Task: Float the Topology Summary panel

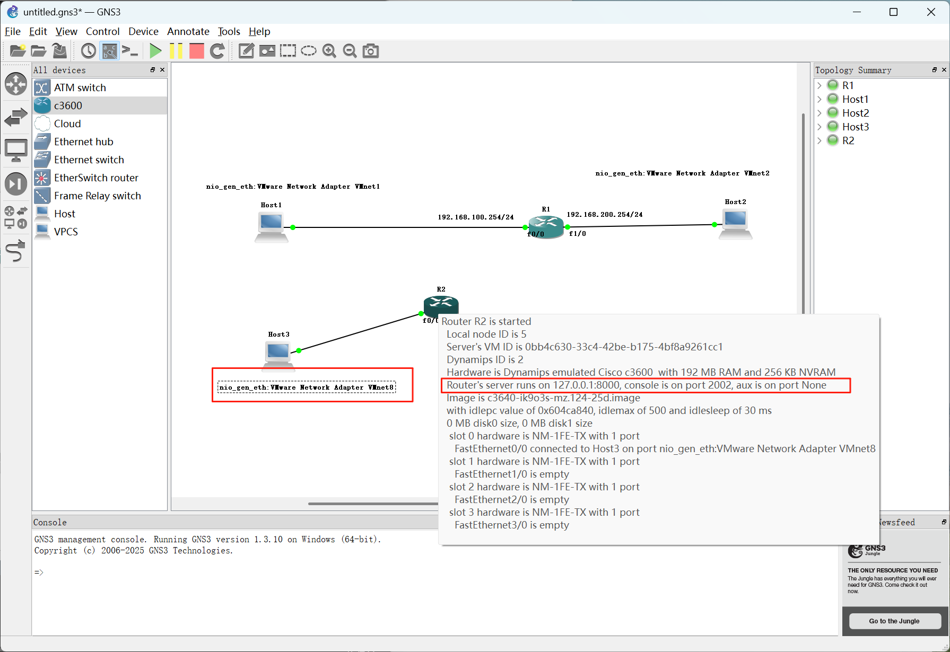Action: 935,70
